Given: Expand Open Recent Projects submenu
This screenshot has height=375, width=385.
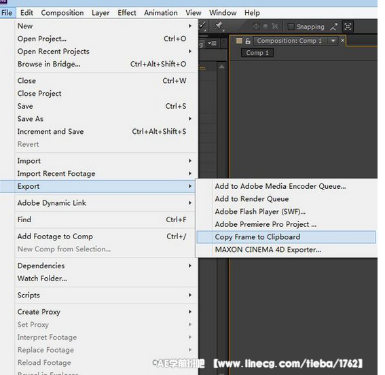Looking at the screenshot, I should (105, 52).
